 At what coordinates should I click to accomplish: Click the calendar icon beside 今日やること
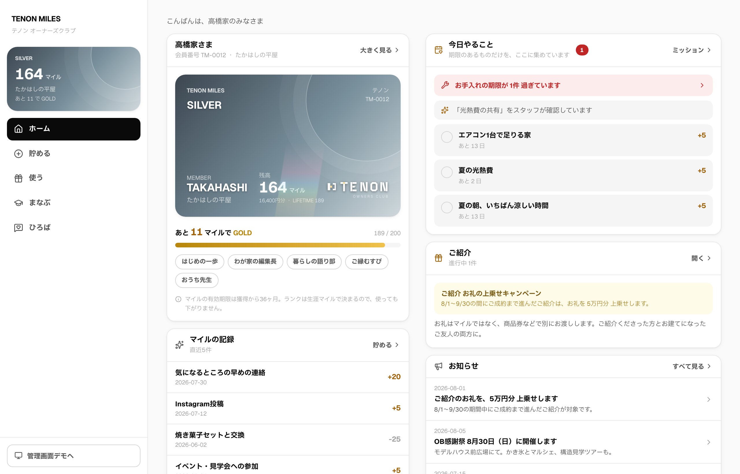point(438,50)
